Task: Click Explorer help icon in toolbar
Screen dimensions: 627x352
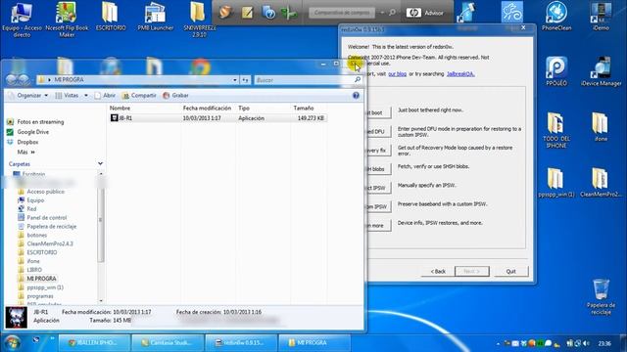Action: tap(356, 96)
